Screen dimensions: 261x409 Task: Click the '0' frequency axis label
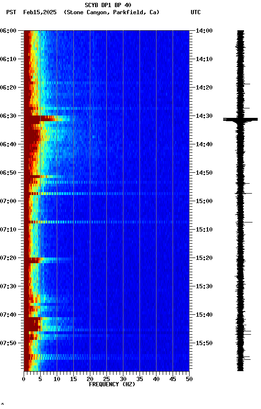(x=24, y=379)
